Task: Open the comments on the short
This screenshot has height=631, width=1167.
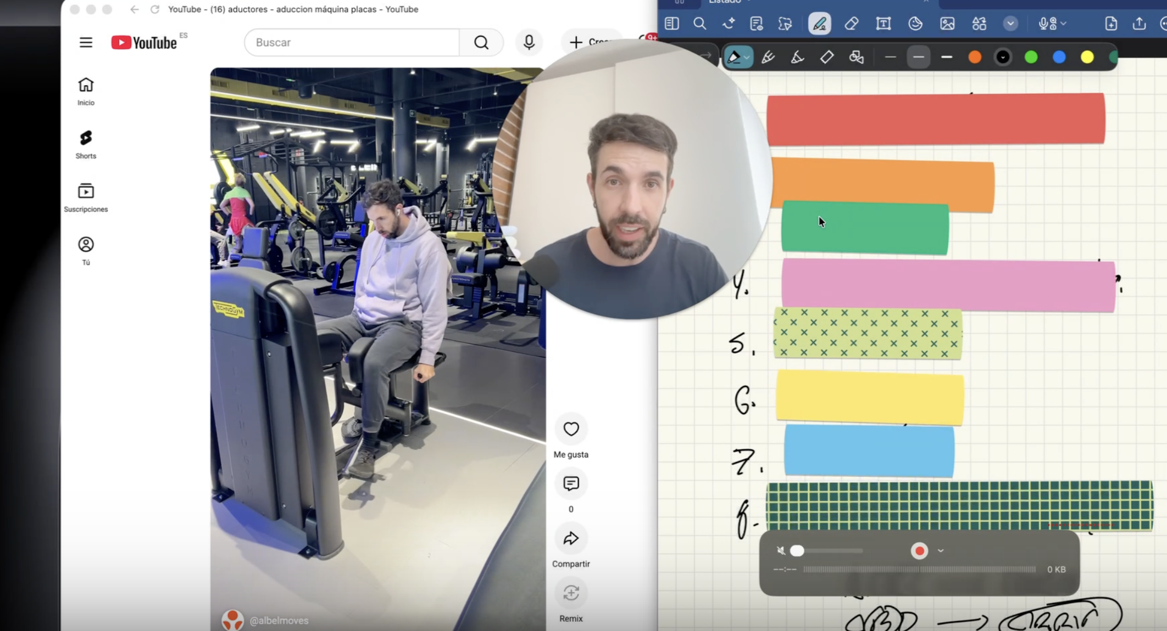Action: 571,483
